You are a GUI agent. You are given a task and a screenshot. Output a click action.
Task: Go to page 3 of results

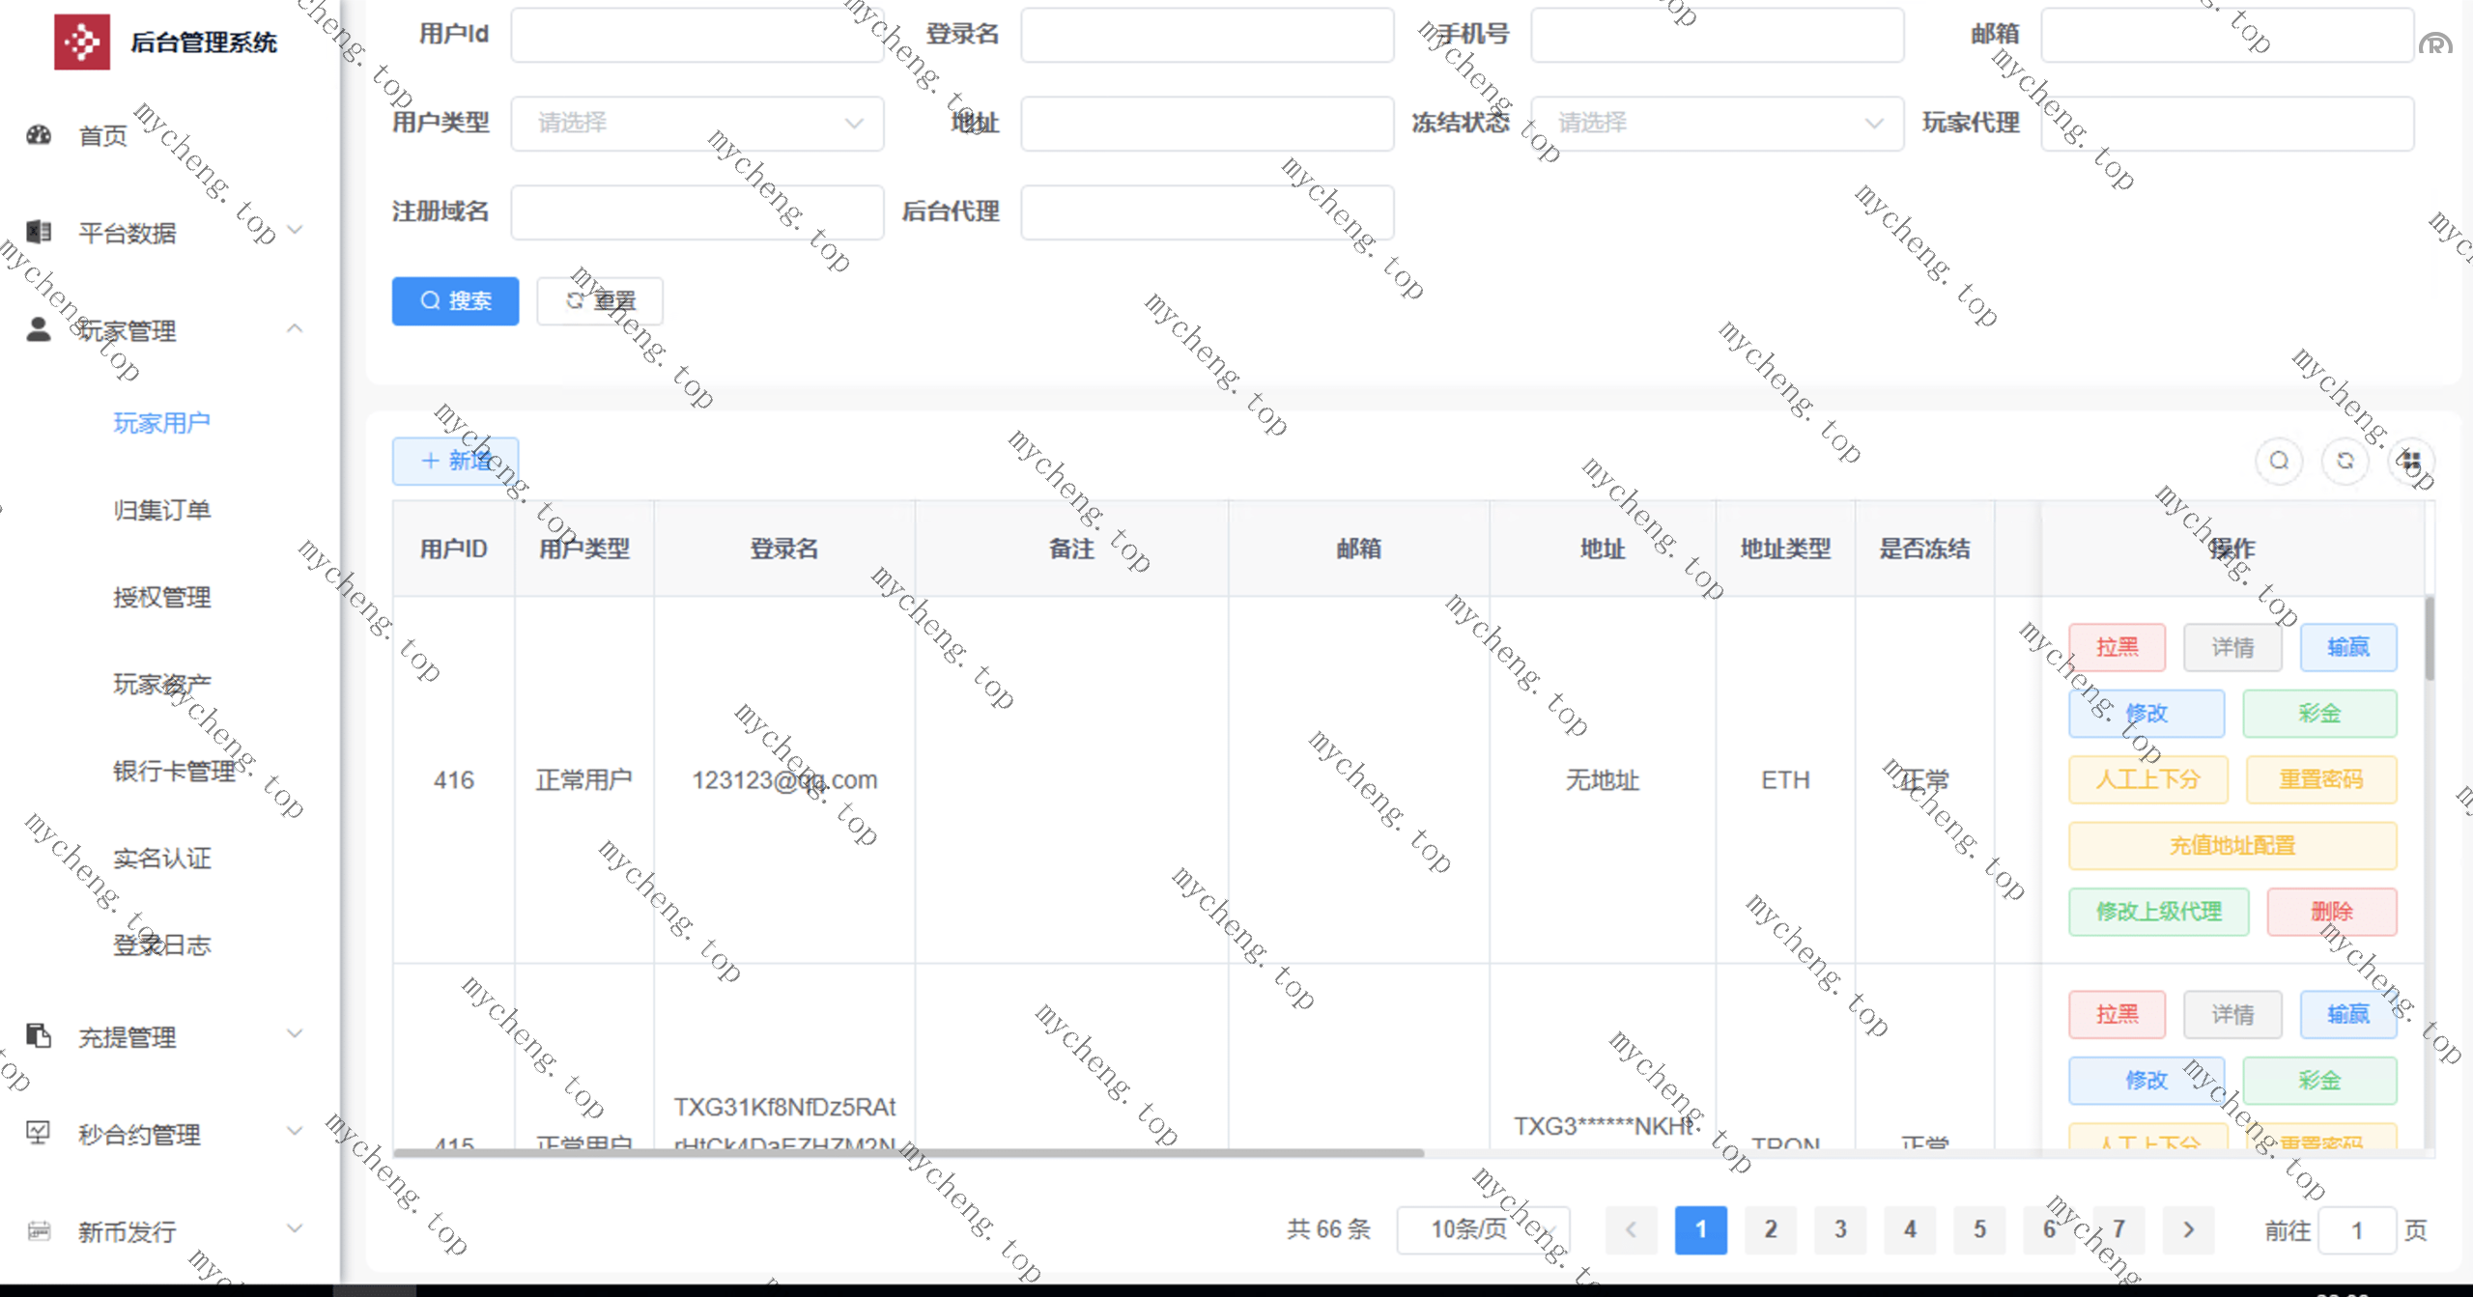pos(1840,1229)
